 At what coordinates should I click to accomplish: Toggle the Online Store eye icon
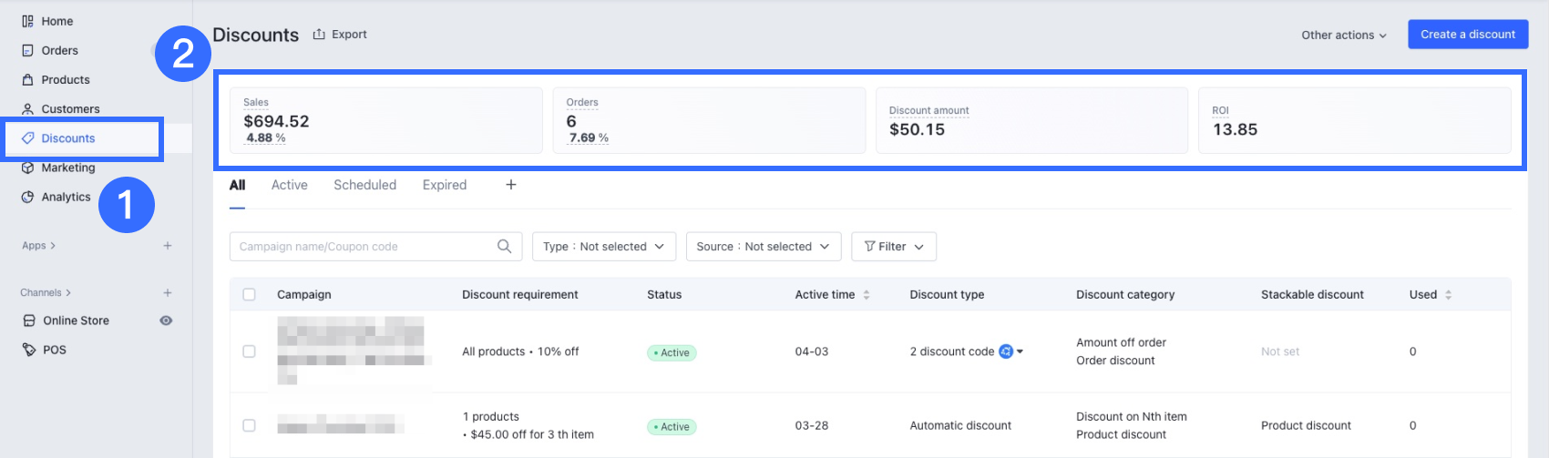tap(166, 321)
